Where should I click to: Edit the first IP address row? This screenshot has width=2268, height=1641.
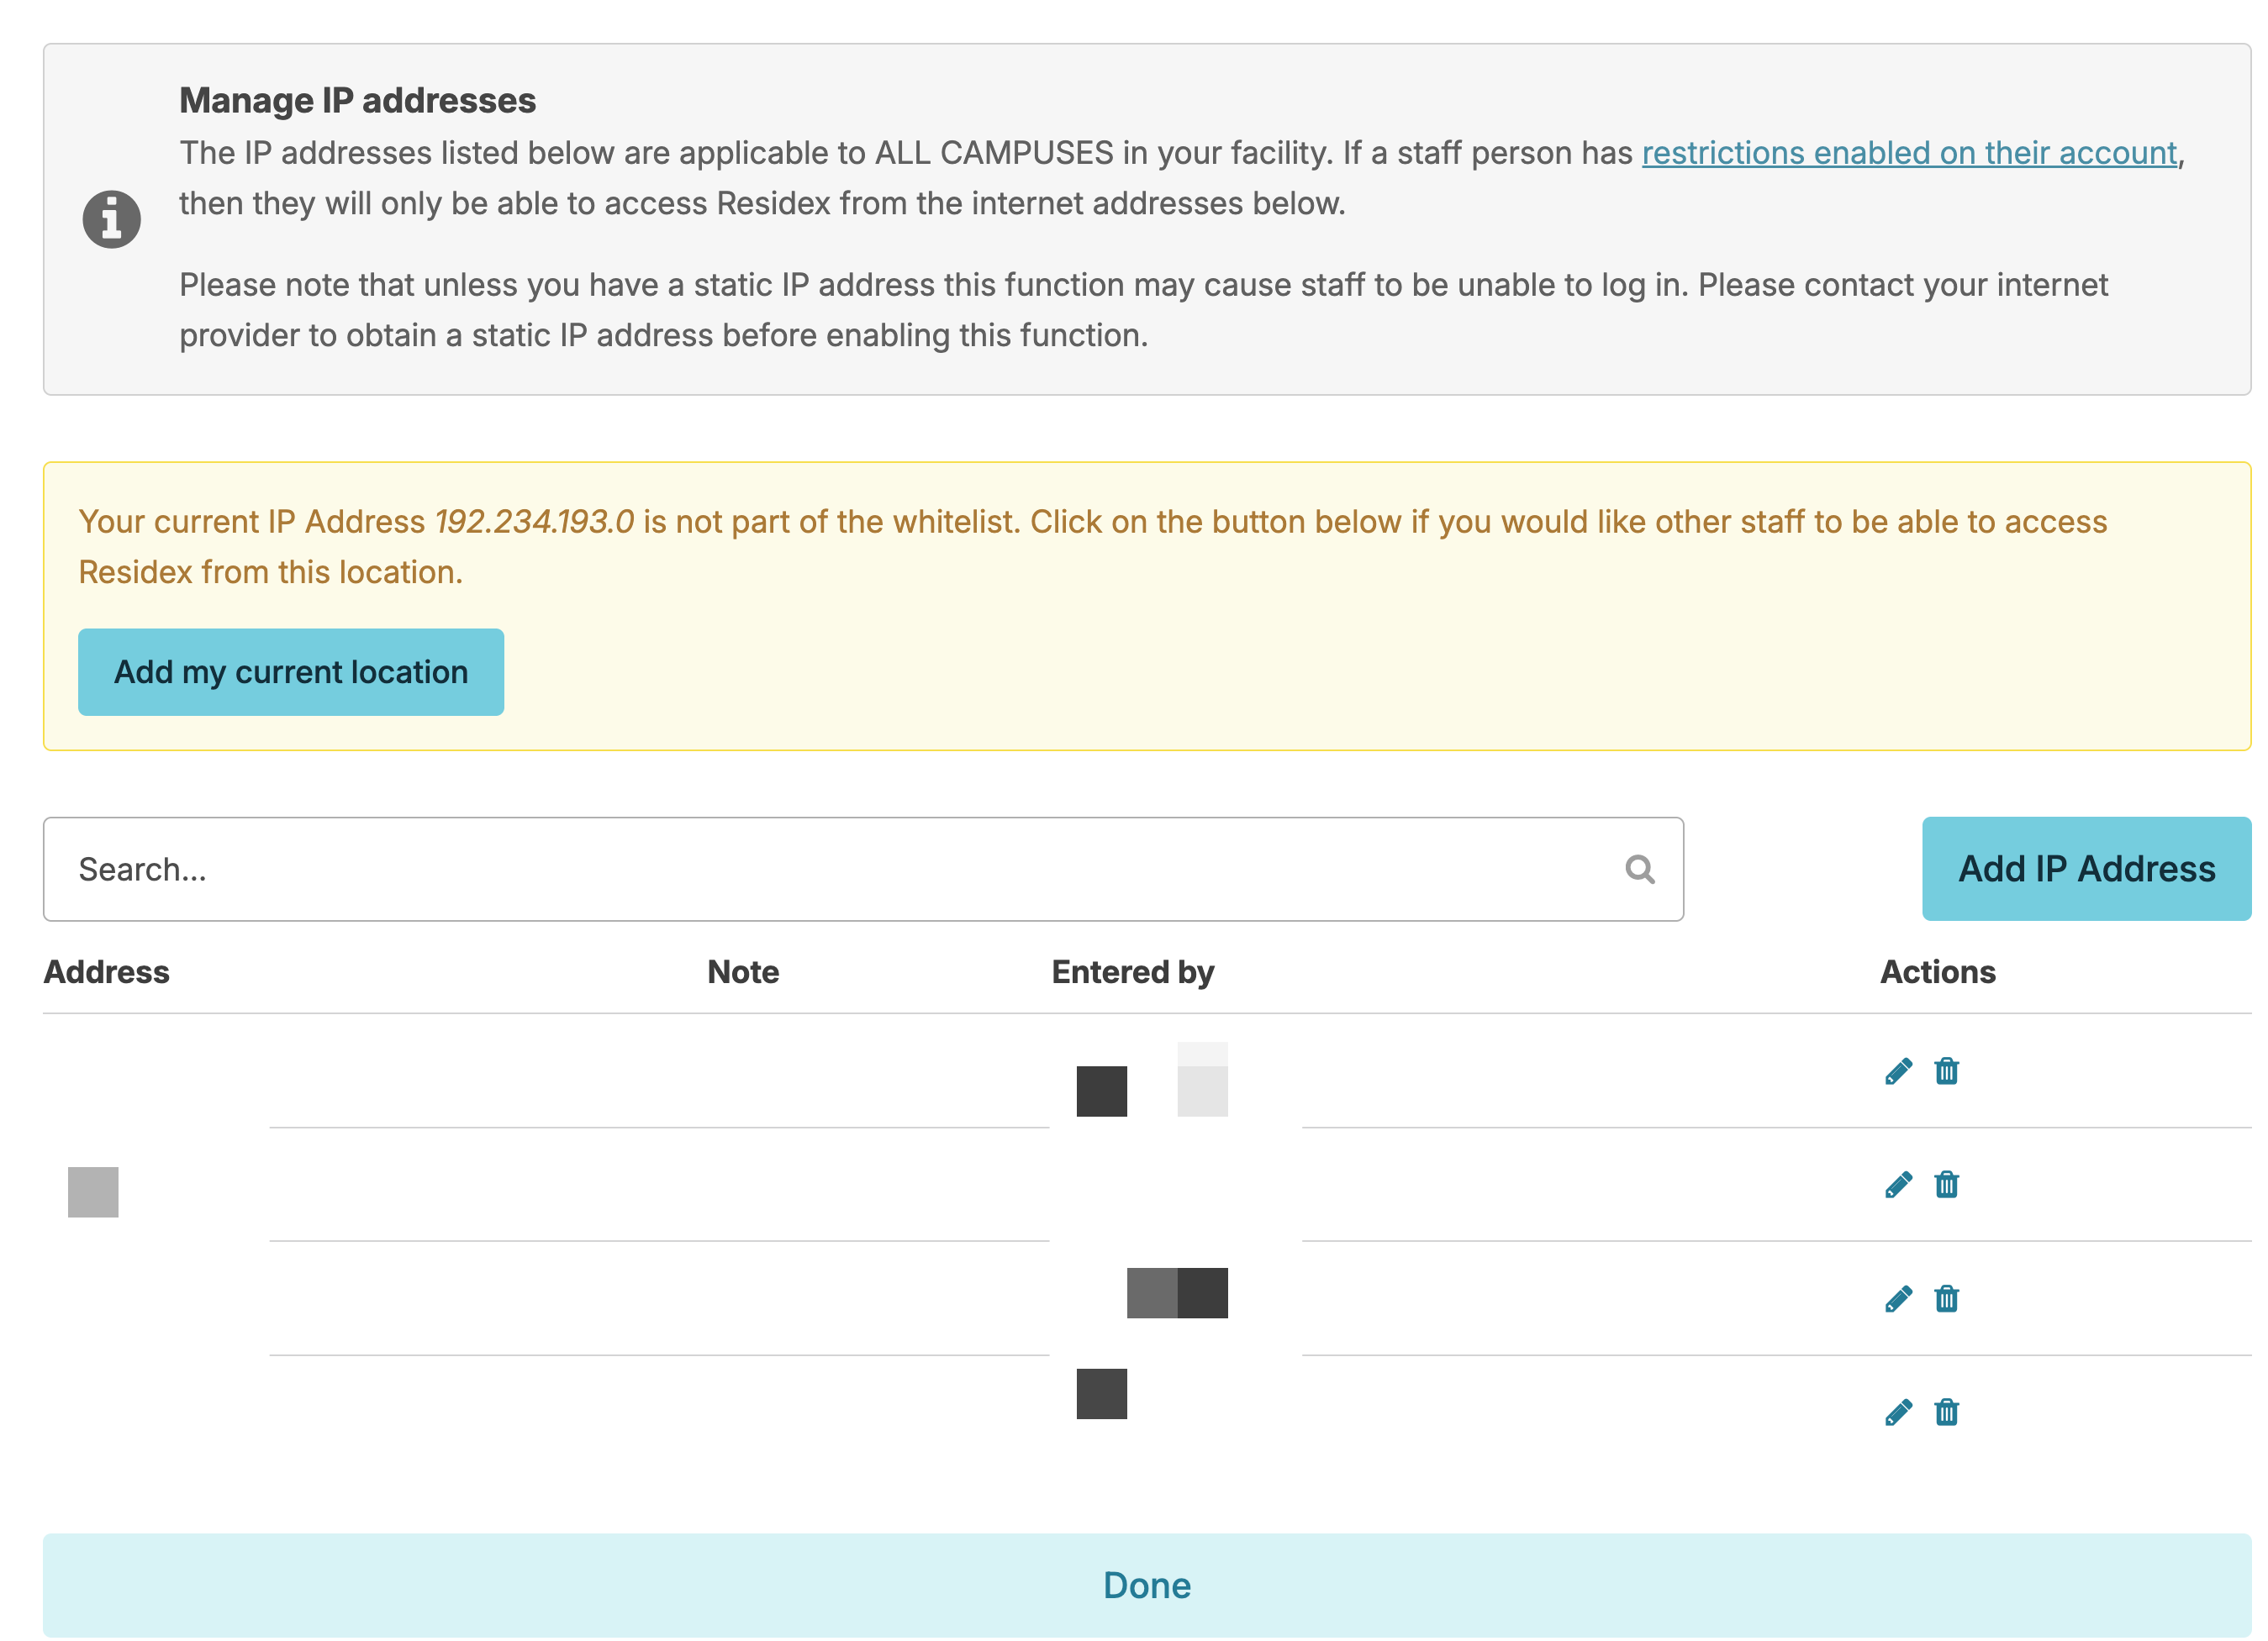click(1897, 1071)
